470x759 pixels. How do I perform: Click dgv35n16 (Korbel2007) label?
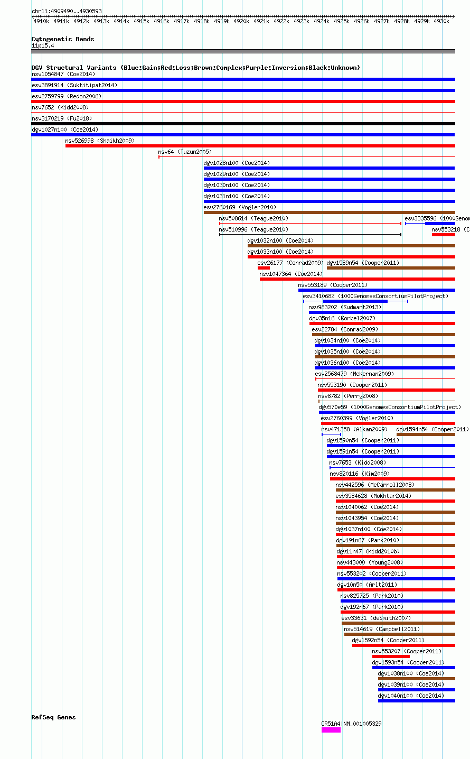(342, 318)
